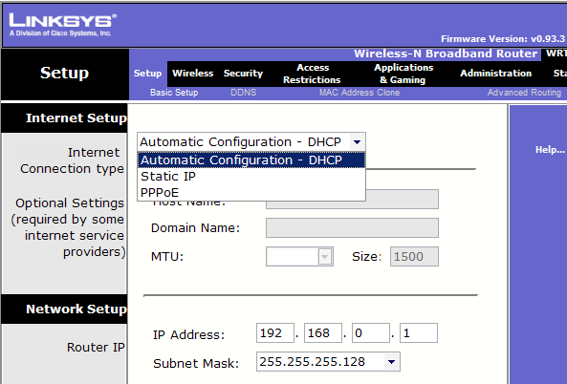Select the PPPoE connection option
The width and height of the screenshot is (567, 384).
click(251, 192)
